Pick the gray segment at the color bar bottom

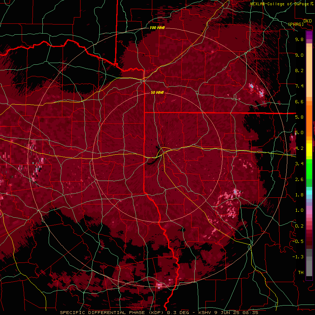pyautogui.click(x=309, y=267)
